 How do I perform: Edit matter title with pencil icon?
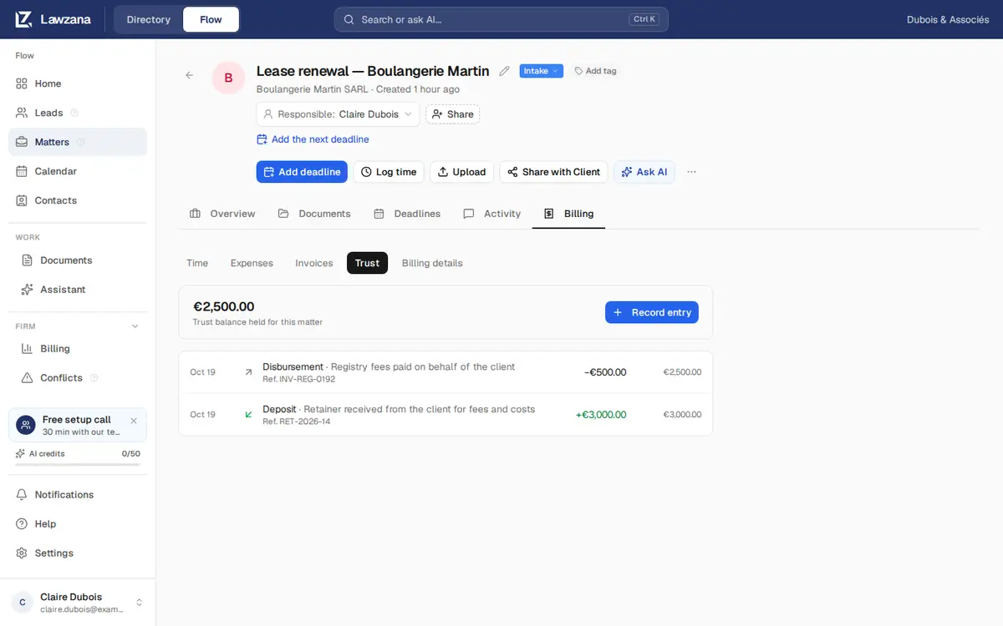coord(504,71)
